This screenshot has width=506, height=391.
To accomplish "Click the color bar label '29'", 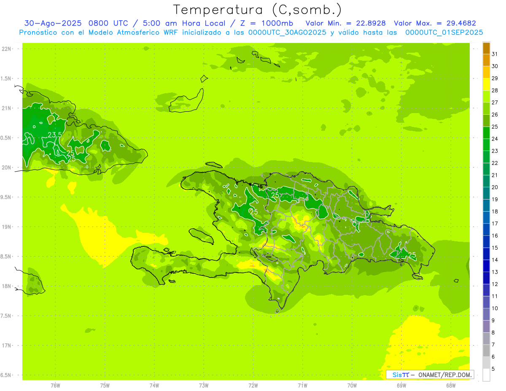I will pos(495,78).
